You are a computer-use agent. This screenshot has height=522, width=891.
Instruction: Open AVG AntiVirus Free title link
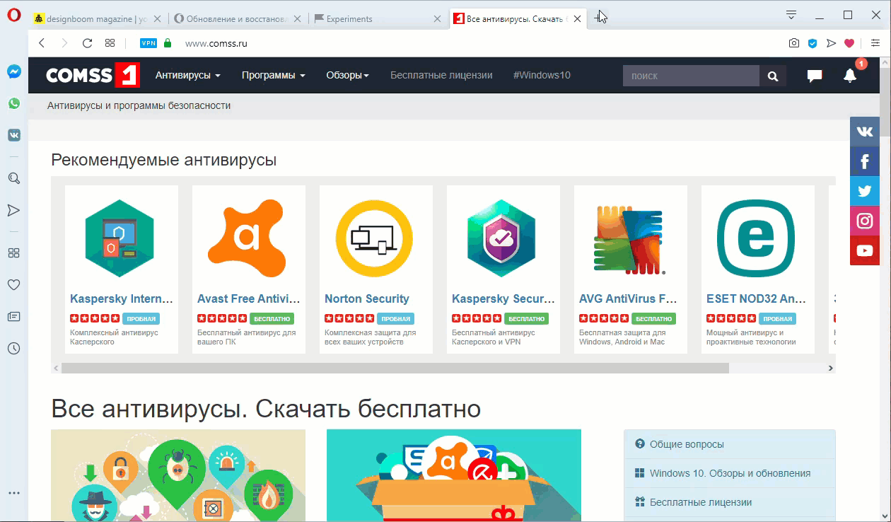[628, 298]
